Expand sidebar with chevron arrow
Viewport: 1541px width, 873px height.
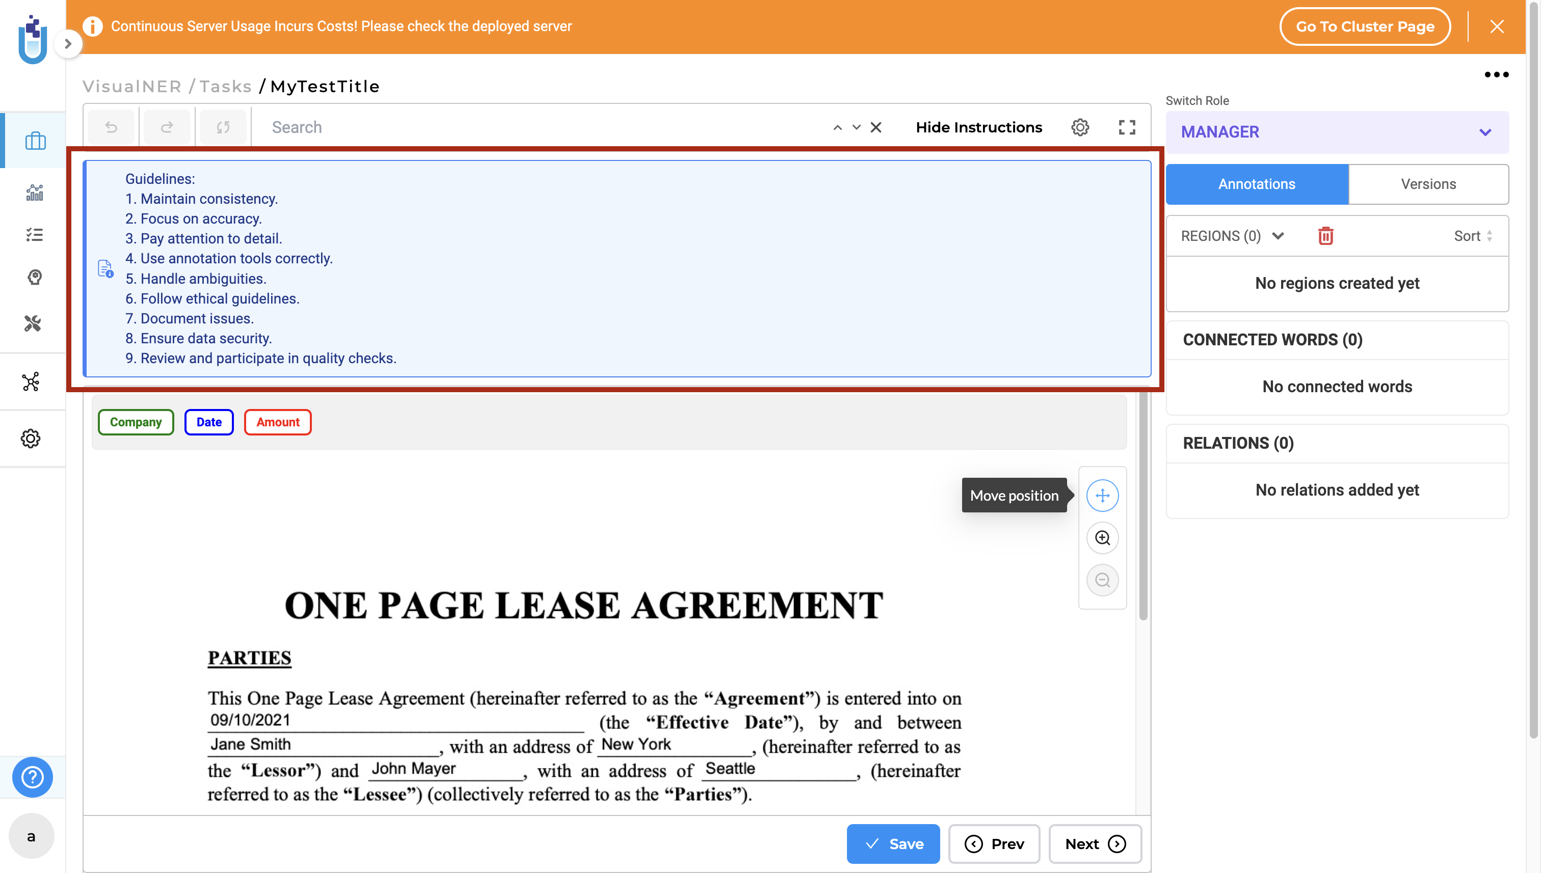tap(68, 44)
